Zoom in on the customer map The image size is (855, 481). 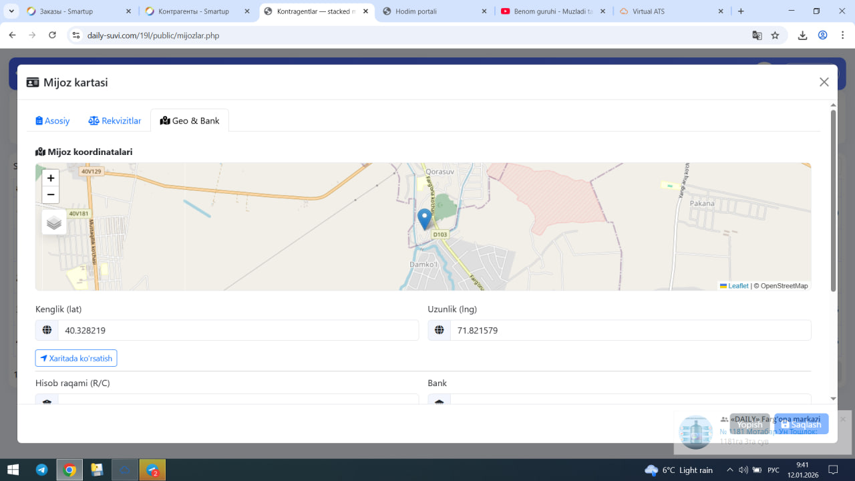click(51, 178)
